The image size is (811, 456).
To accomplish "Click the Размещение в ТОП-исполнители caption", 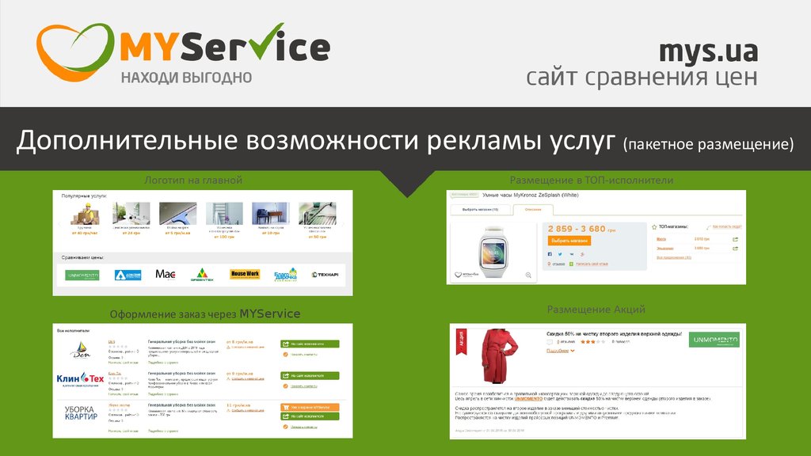I will (591, 180).
